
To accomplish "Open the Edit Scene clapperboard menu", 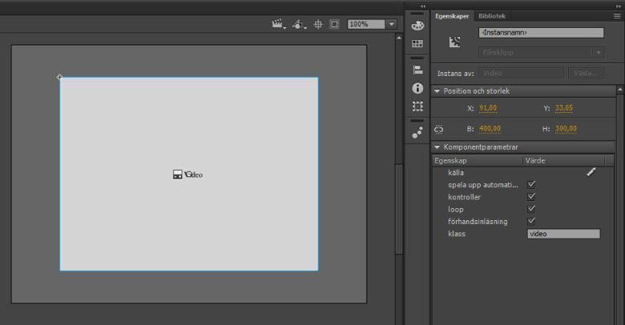I will coord(278,24).
